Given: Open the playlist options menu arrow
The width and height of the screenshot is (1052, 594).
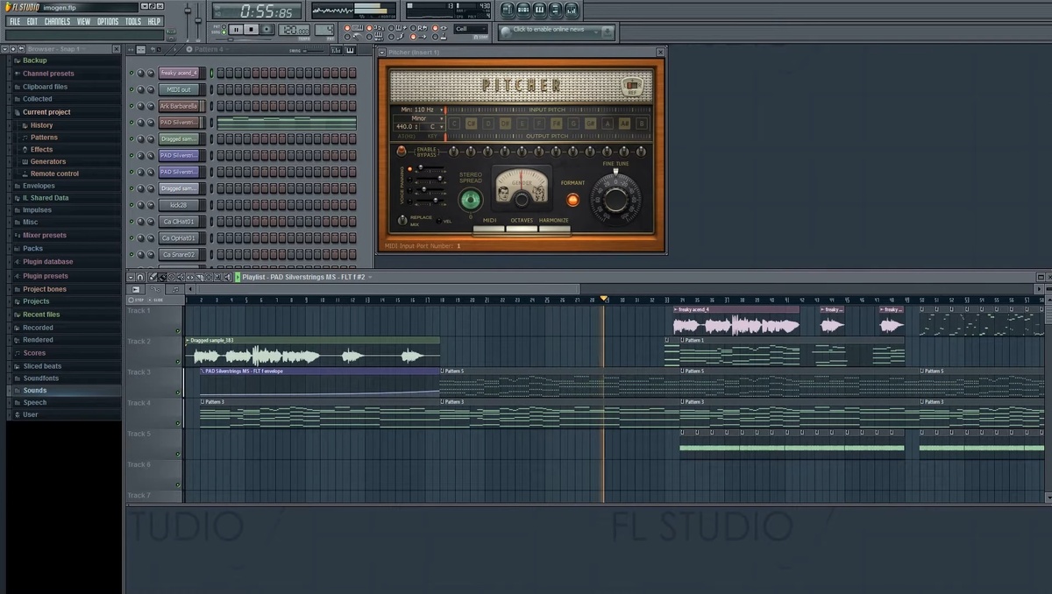Looking at the screenshot, I should click(131, 277).
